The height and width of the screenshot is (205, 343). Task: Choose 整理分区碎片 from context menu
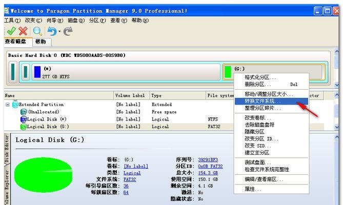(271, 108)
